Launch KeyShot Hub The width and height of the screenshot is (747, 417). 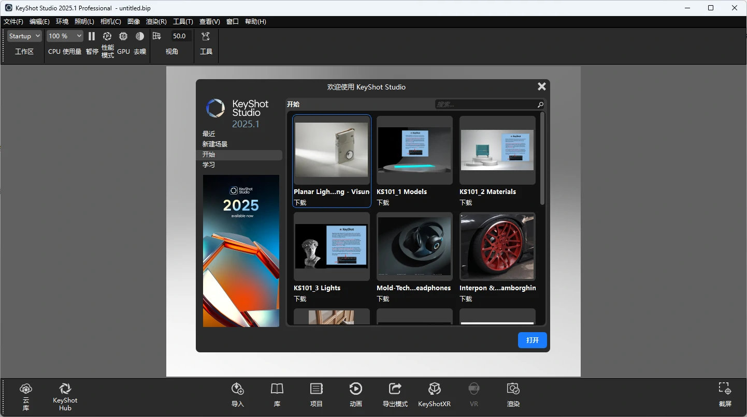pos(65,389)
